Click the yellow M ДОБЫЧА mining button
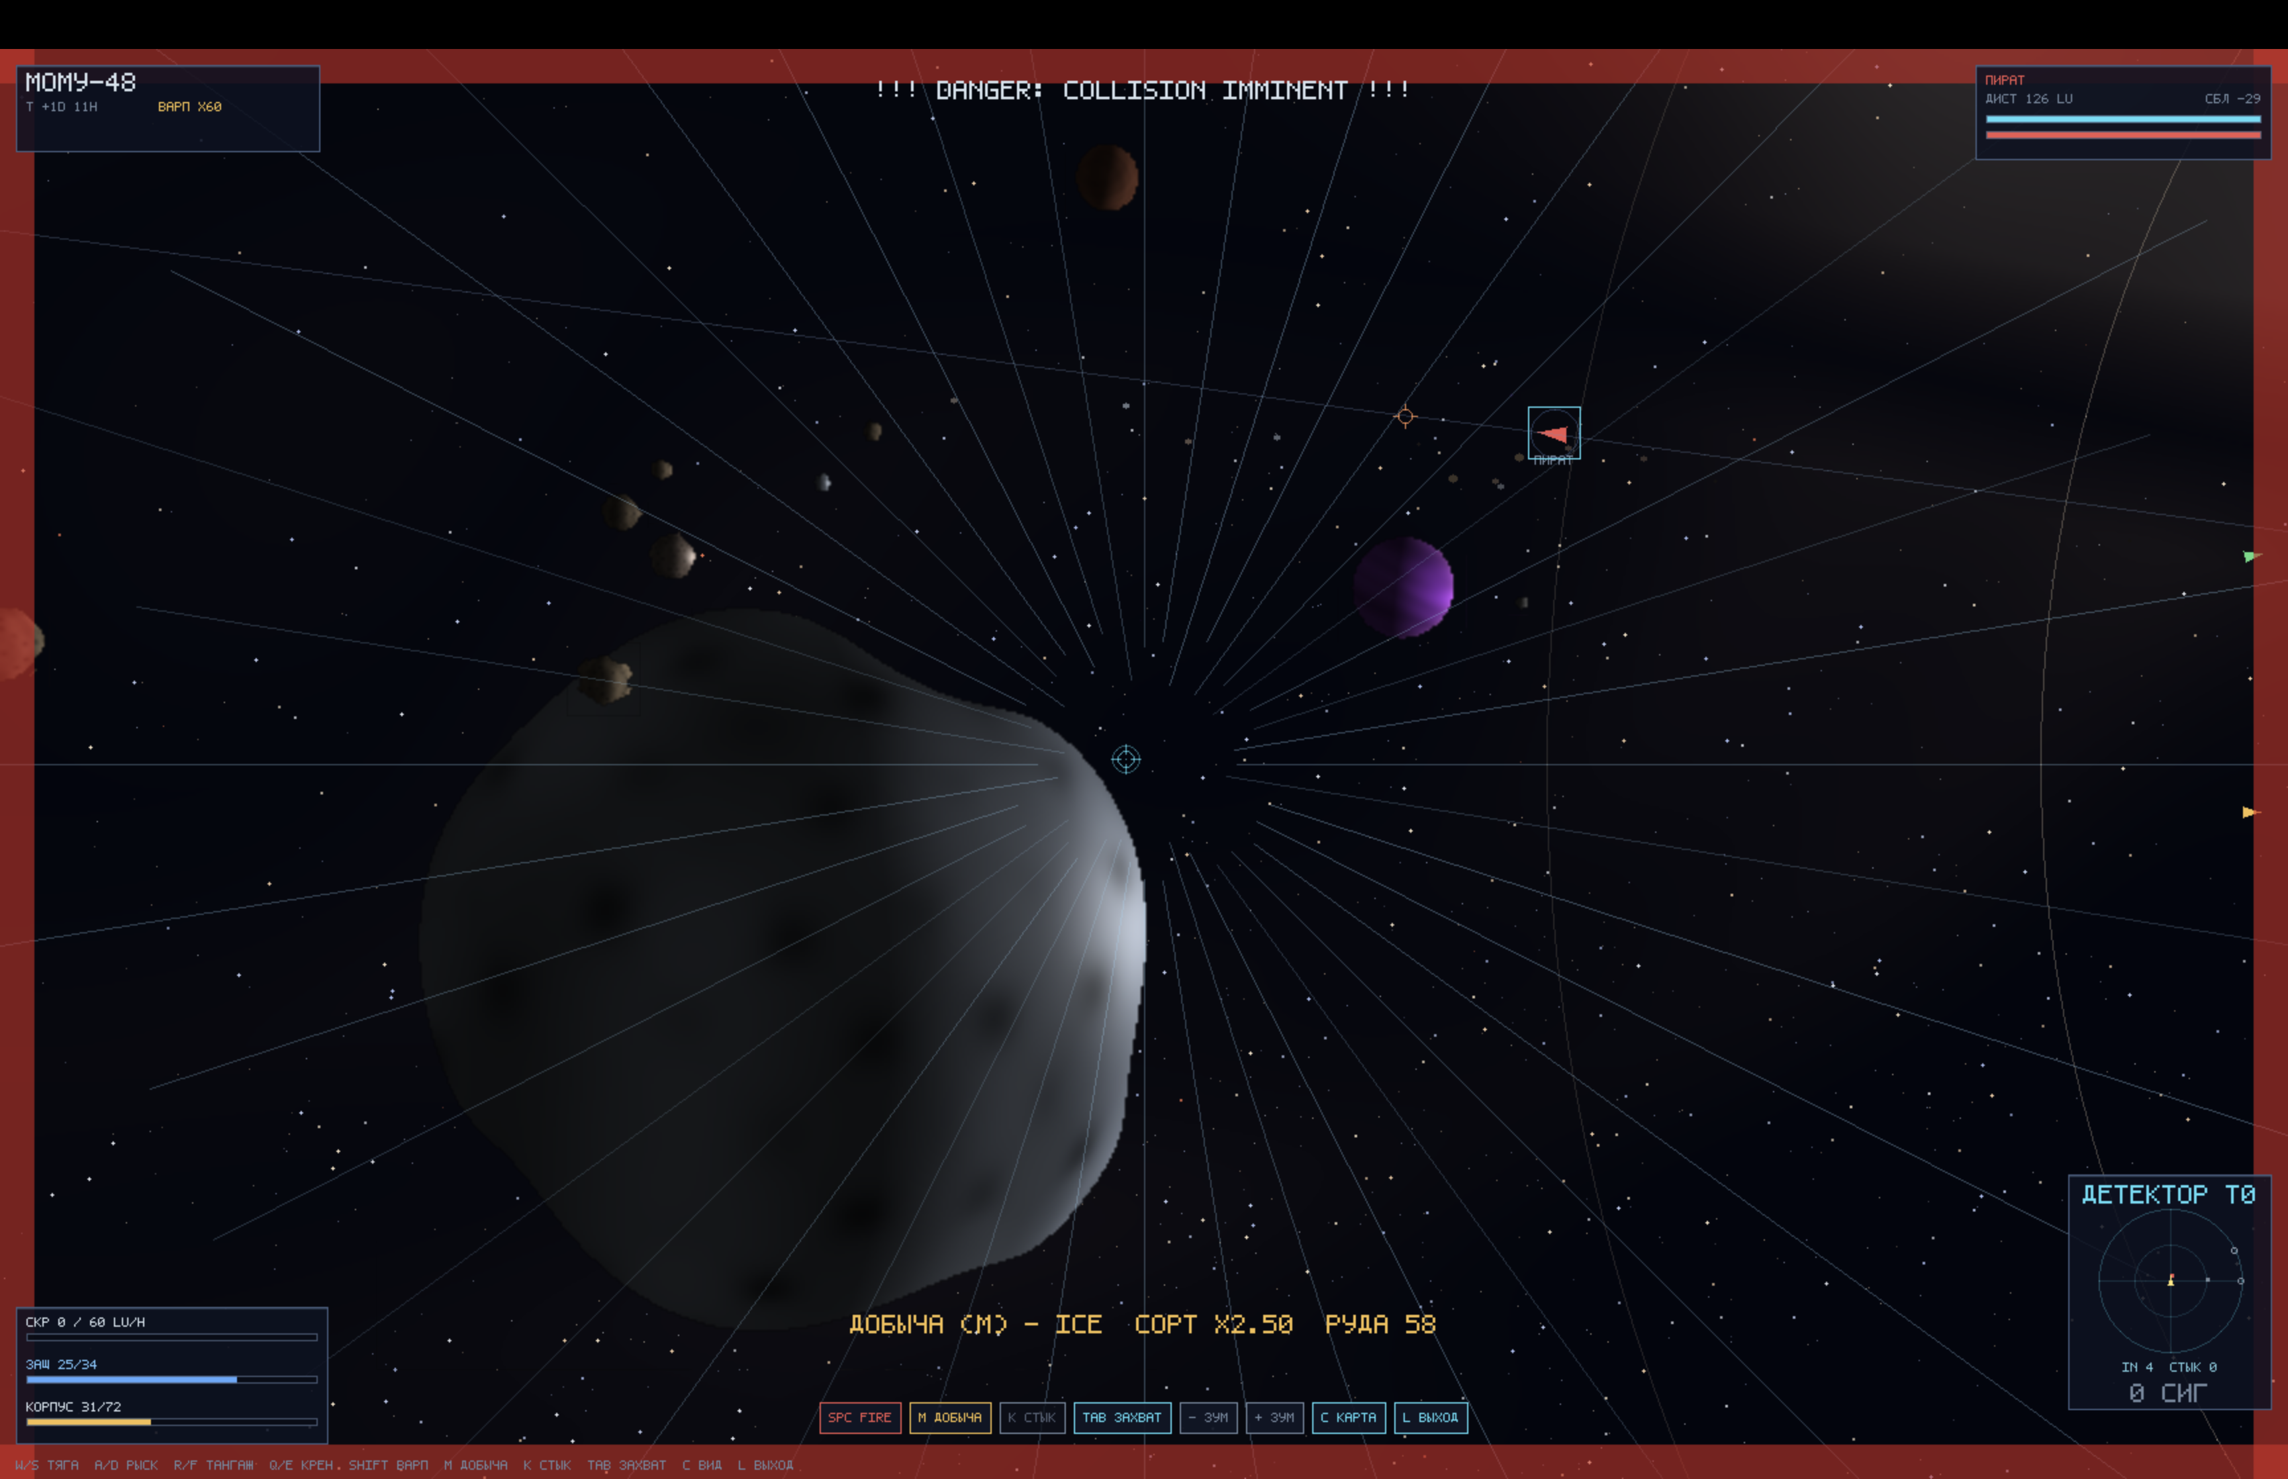The width and height of the screenshot is (2288, 1479). (949, 1417)
